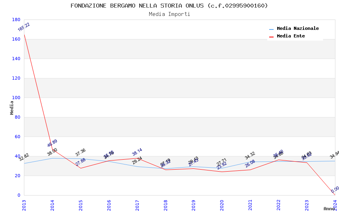Viewport: 339px width, 219px height.
Task: Click the horizontal axis title Anno
Action: (329, 209)
